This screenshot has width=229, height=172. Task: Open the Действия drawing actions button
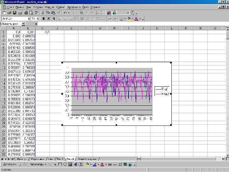point(9,164)
